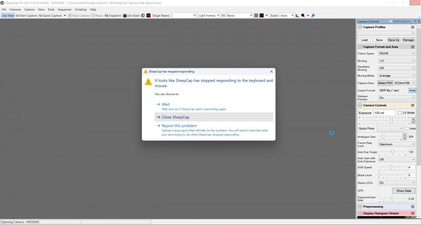Viewport: 421px width, 225px height.
Task: Choose Wait in the not responding dialog
Action: (x=214, y=106)
